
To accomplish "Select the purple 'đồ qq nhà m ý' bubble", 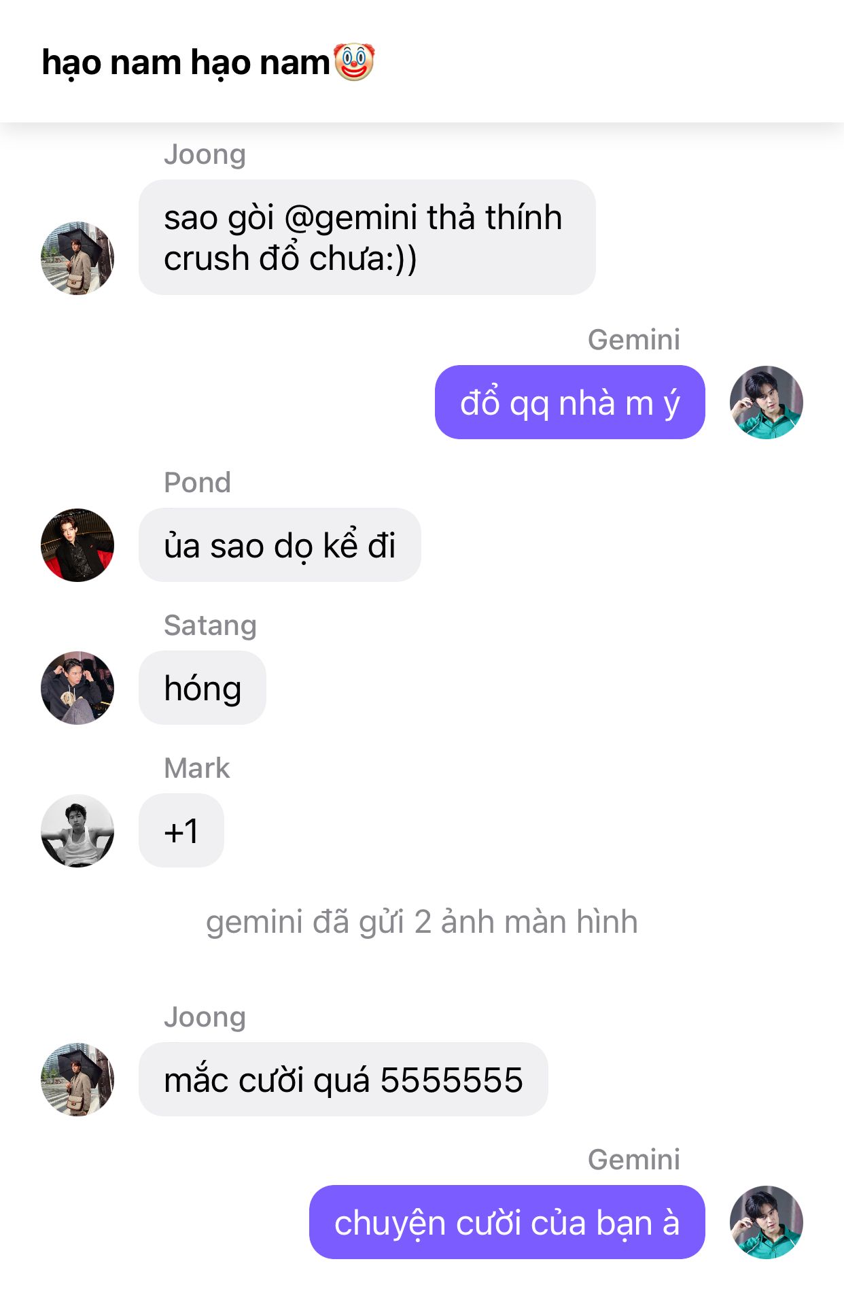I will (x=570, y=402).
